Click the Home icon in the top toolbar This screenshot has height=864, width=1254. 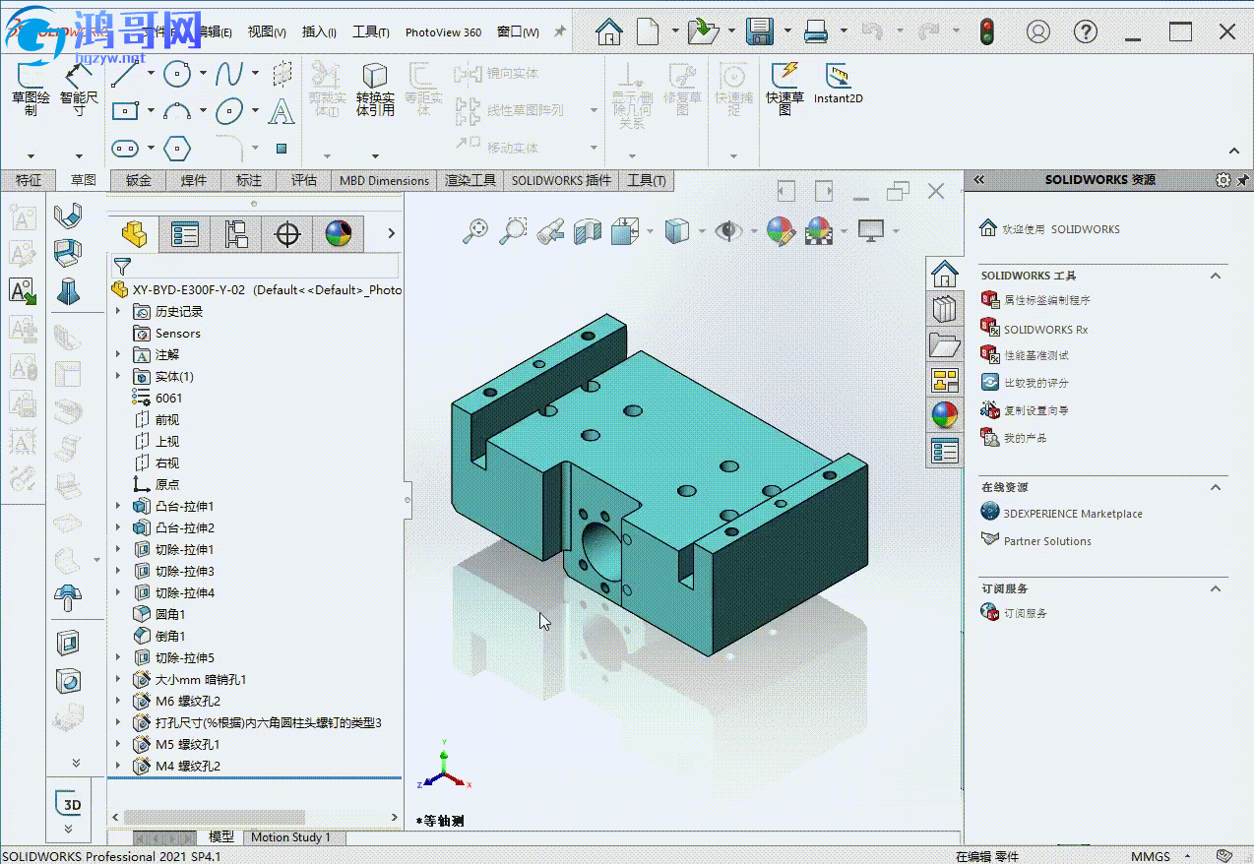click(609, 31)
